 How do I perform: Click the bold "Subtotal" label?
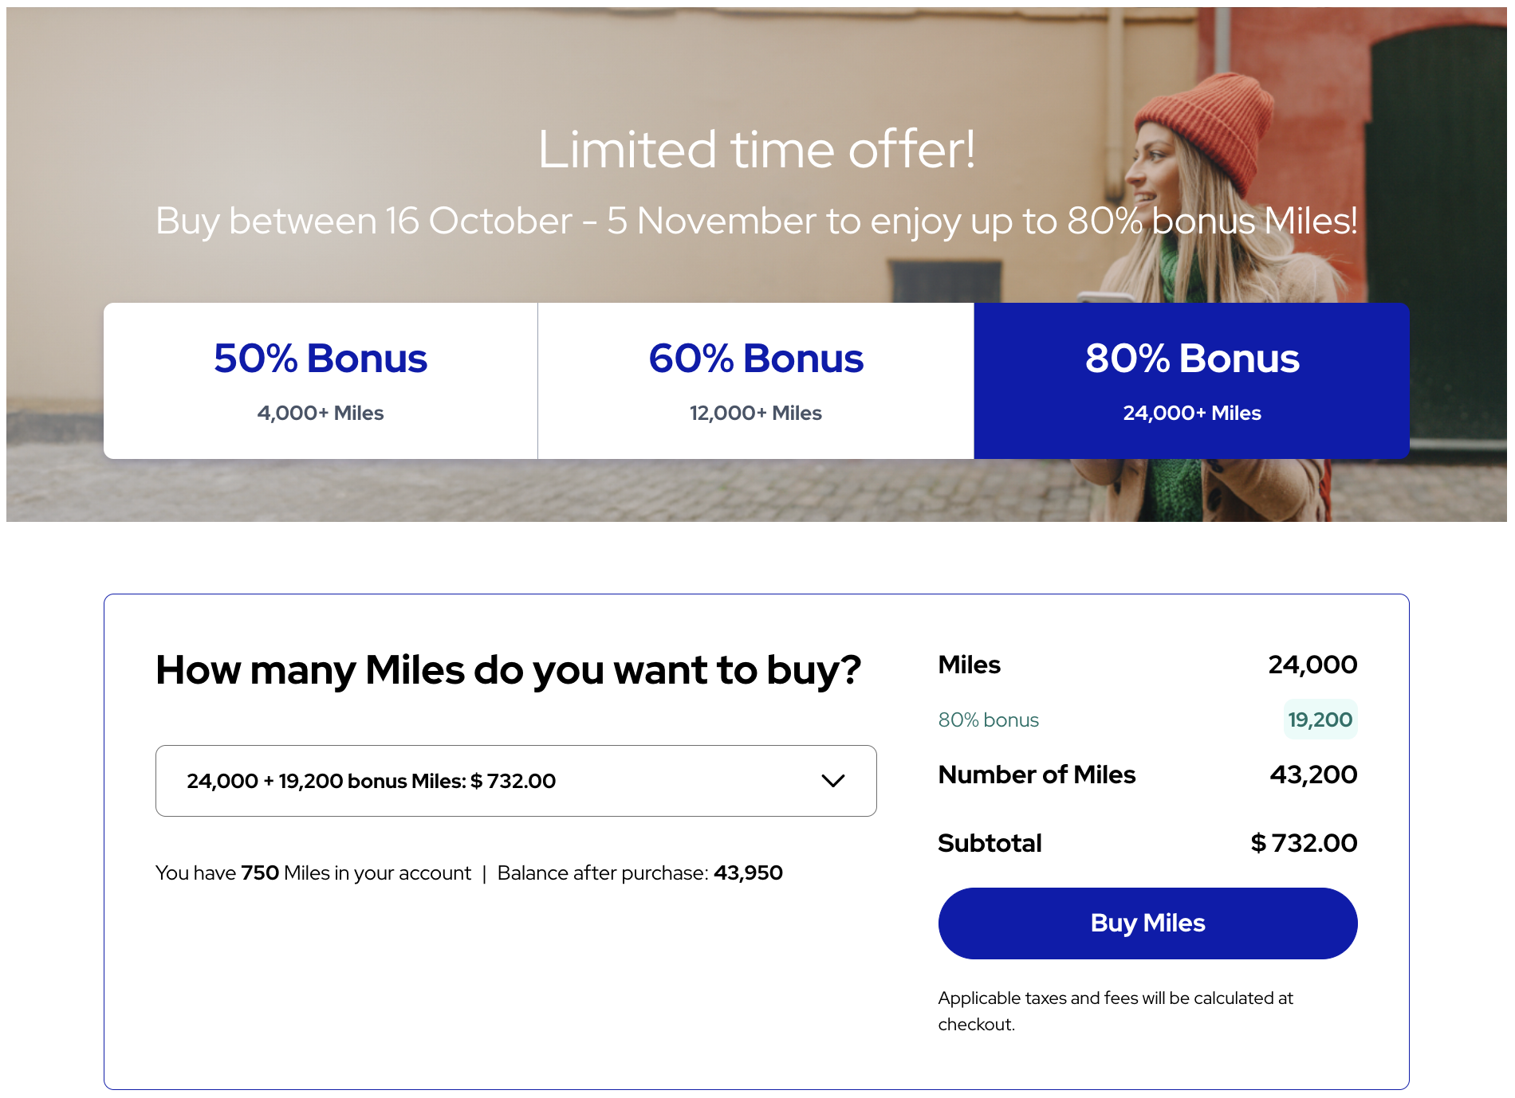[990, 843]
